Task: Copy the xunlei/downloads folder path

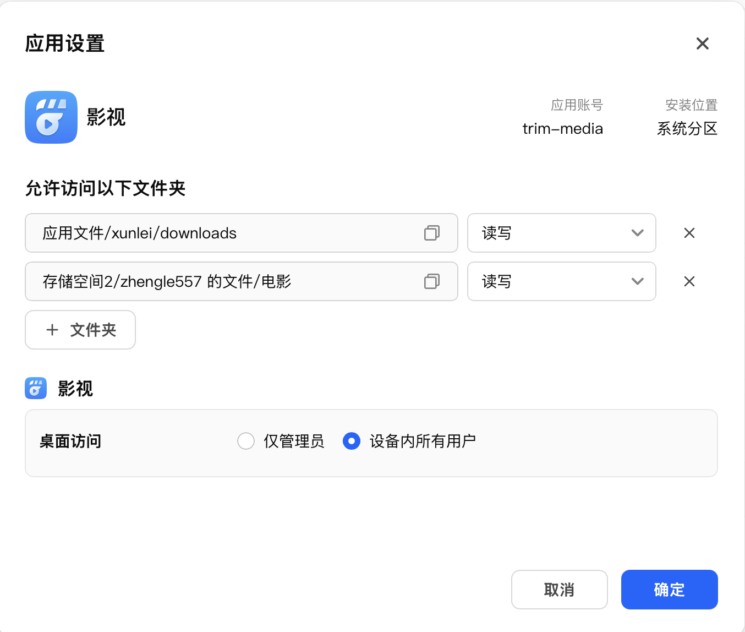Action: (432, 233)
